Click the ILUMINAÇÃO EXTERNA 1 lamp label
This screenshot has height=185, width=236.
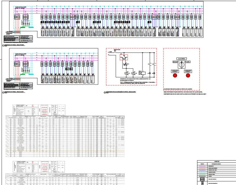(175, 71)
